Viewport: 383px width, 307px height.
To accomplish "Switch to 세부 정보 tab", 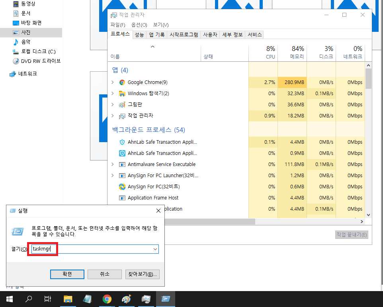I will click(x=232, y=35).
